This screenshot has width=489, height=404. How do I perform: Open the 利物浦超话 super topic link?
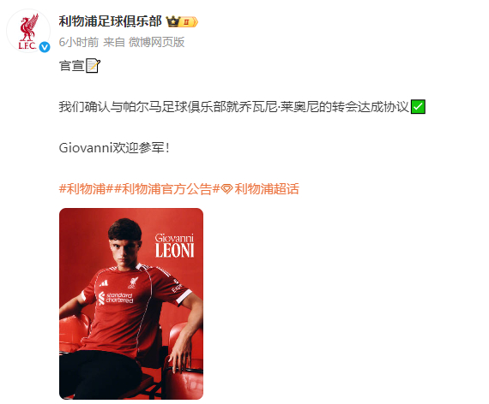pyautogui.click(x=260, y=188)
